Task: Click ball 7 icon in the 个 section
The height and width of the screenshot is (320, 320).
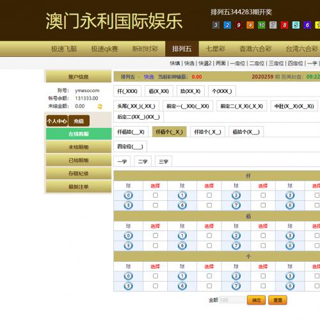Action: [x=236, y=286]
